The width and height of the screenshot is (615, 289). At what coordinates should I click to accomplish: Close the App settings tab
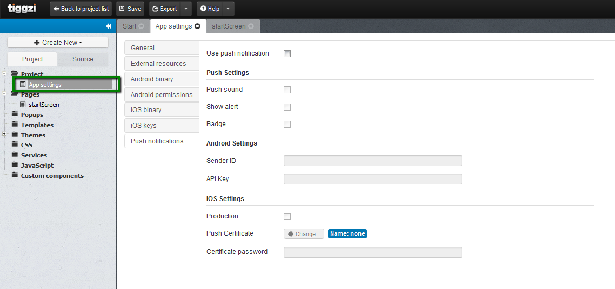pyautogui.click(x=197, y=26)
